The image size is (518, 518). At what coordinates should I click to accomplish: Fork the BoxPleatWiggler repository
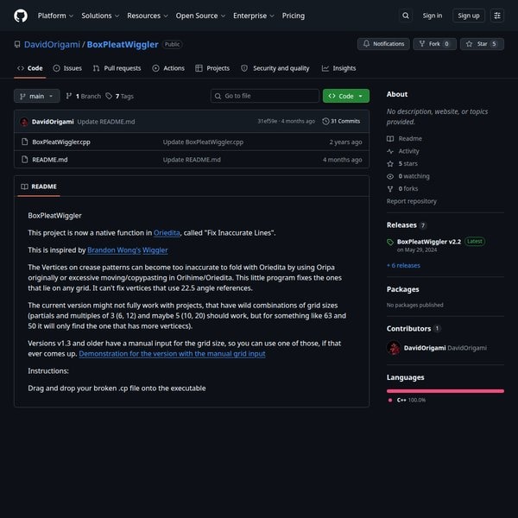(434, 44)
